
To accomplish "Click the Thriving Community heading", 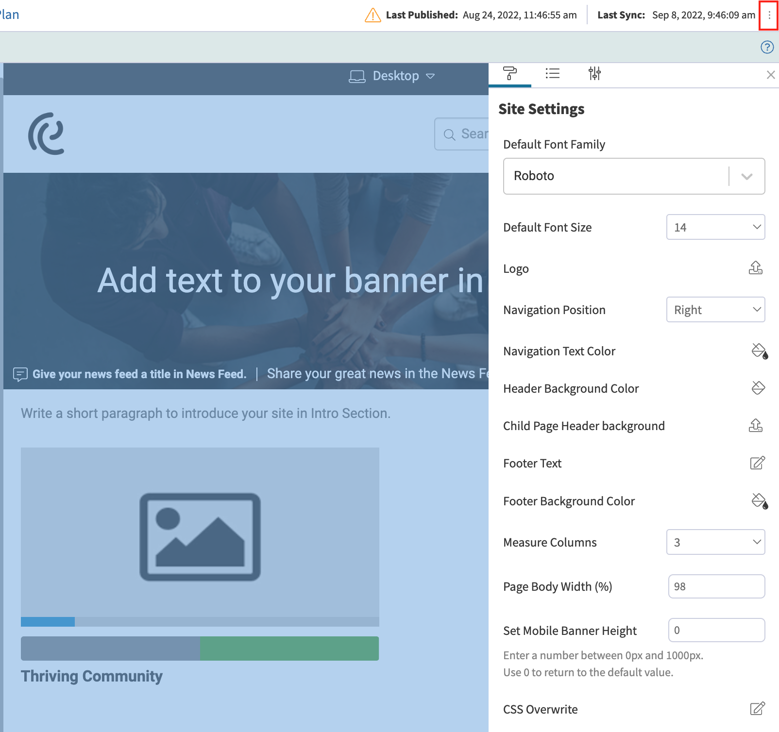I will 92,677.
